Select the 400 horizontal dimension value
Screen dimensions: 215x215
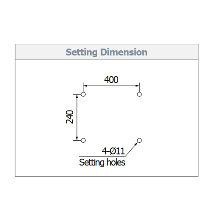[x=111, y=80]
